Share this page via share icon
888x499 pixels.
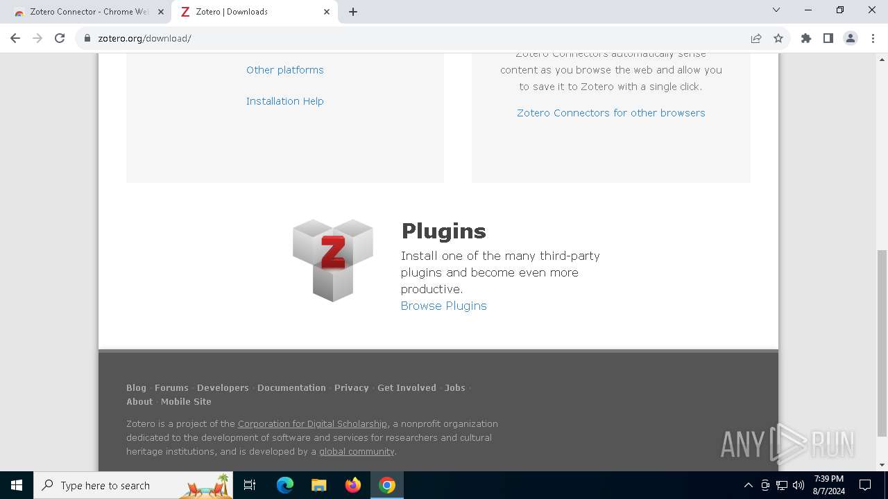pos(756,38)
